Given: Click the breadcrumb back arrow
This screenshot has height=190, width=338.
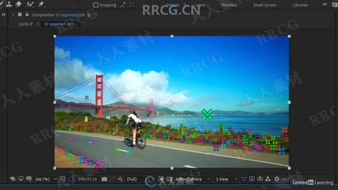Looking at the screenshot, I should pos(38,24).
